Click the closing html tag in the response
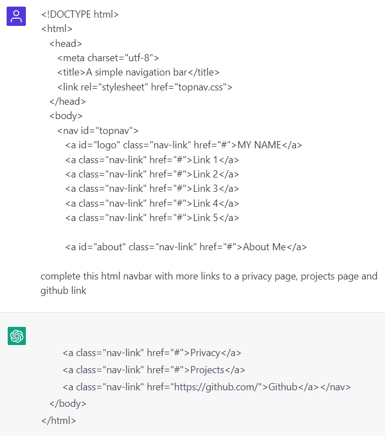 [58, 421]
